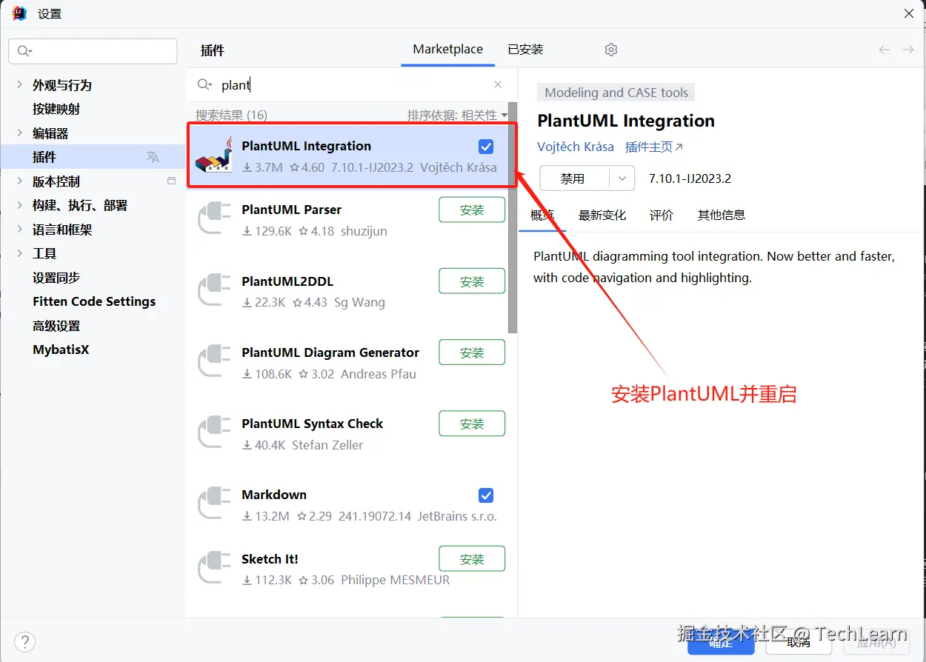Viewport: 926px width, 662px height.
Task: Click the forward navigation arrow
Action: [x=908, y=50]
